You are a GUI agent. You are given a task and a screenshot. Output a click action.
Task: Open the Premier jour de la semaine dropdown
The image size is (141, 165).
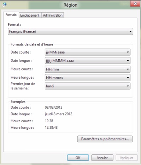pos(88,86)
